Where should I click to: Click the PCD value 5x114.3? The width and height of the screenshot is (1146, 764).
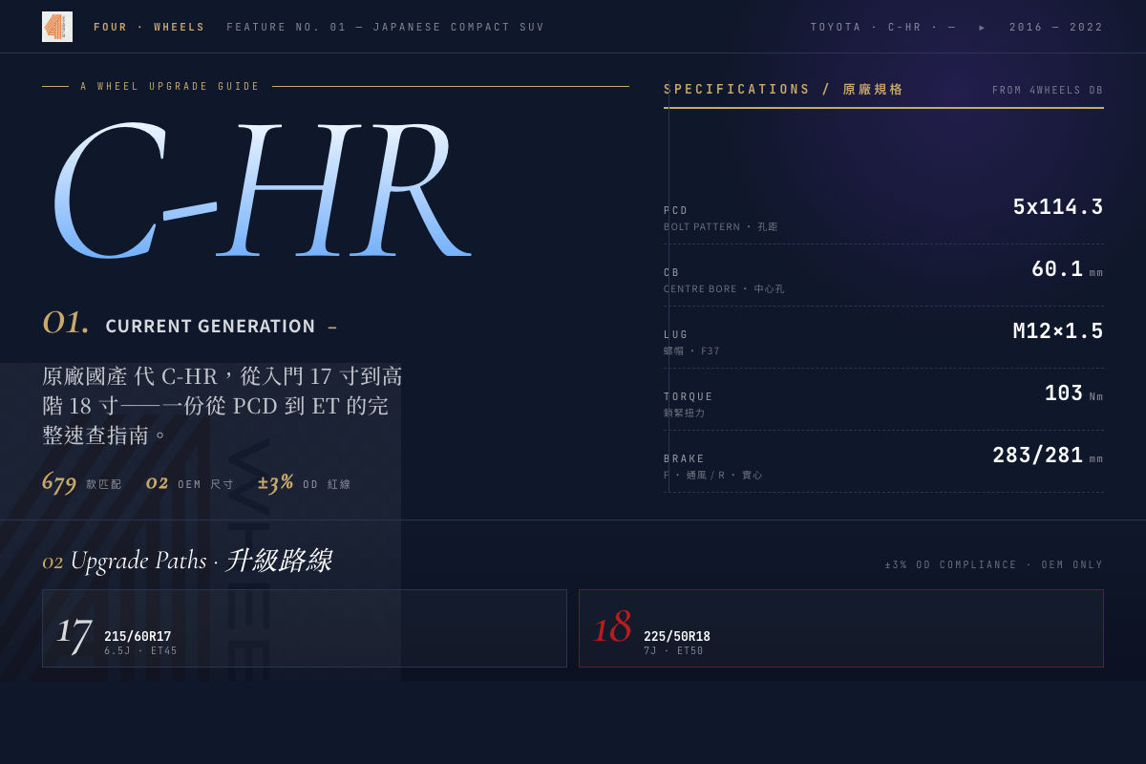1058,207
